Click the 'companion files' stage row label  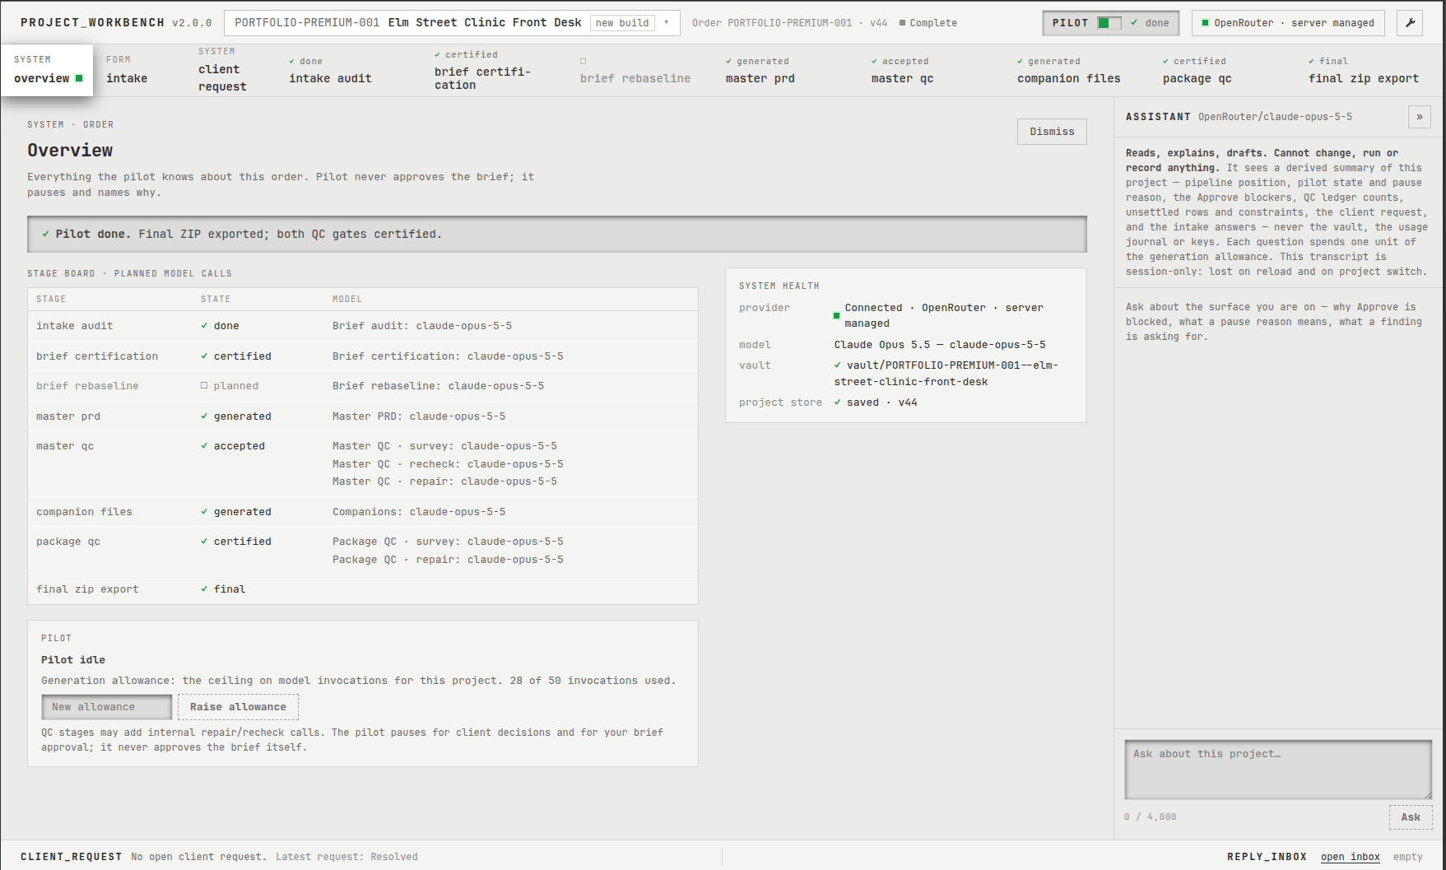click(x=84, y=512)
